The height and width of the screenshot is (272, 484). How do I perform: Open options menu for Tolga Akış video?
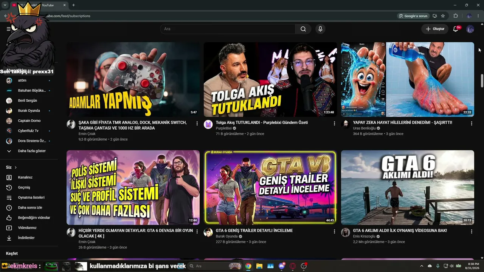[x=334, y=123]
